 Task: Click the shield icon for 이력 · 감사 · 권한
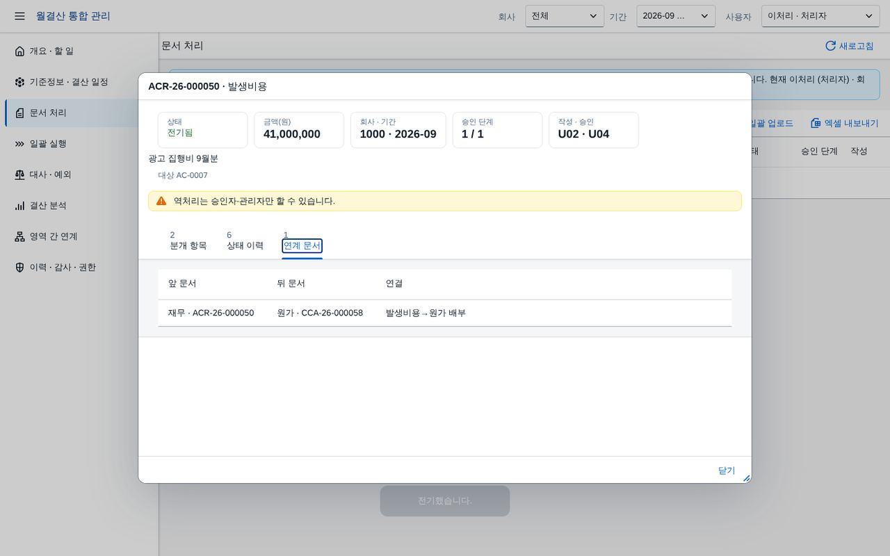(19, 268)
